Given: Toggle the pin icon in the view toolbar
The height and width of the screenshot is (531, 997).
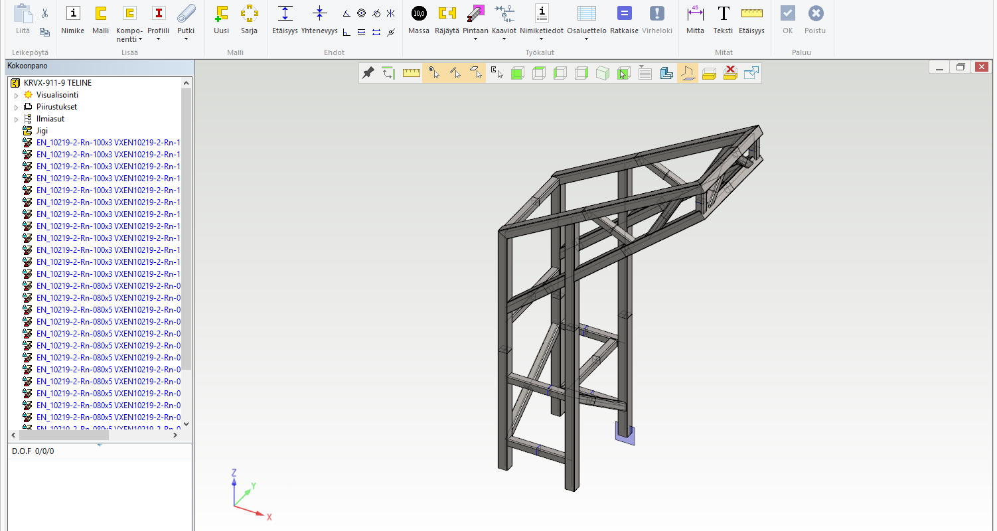Looking at the screenshot, I should pyautogui.click(x=368, y=73).
